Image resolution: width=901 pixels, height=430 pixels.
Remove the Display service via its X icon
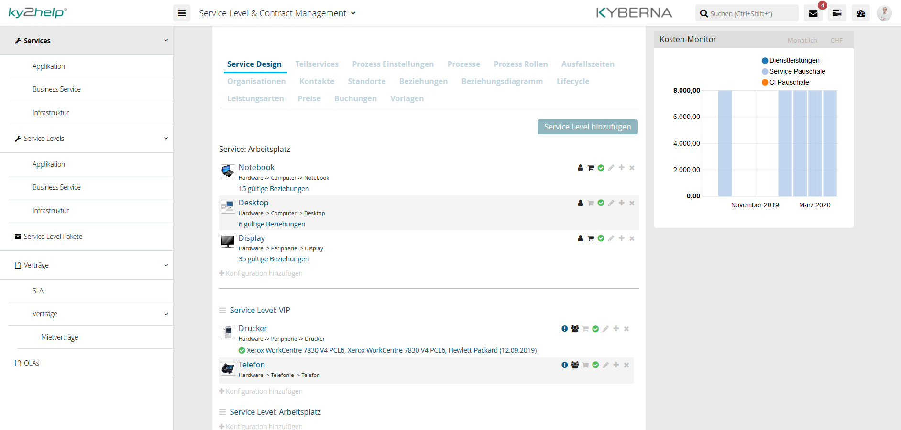point(632,238)
